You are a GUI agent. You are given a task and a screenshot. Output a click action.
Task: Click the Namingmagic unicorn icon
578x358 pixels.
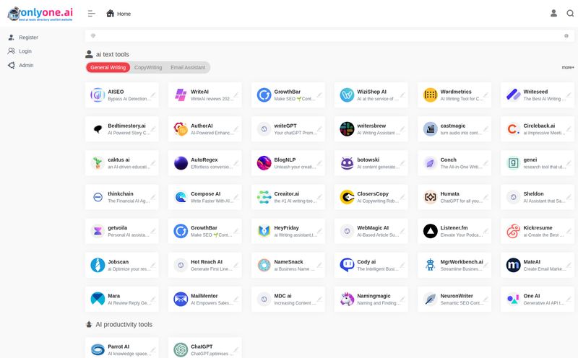(347, 299)
